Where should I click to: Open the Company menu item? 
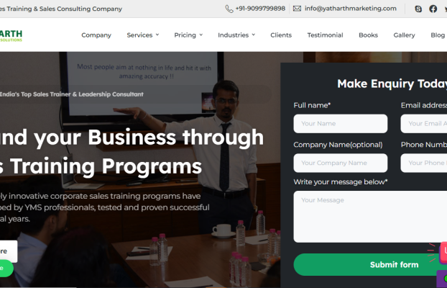point(96,35)
